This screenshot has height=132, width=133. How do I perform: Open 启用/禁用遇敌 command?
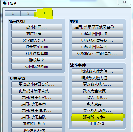pyautogui.click(x=37, y=111)
